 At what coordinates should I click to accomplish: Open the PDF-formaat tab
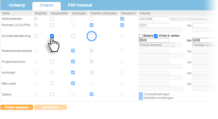pyautogui.click(x=80, y=5)
